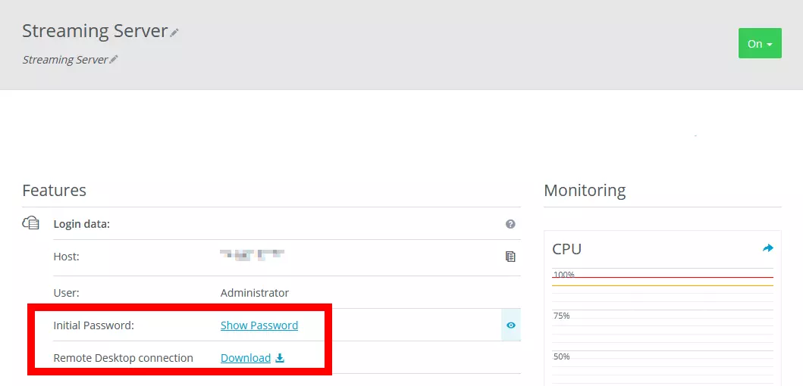Edit the Streaming Server title pencil icon
The height and width of the screenshot is (386, 803).
tap(174, 33)
